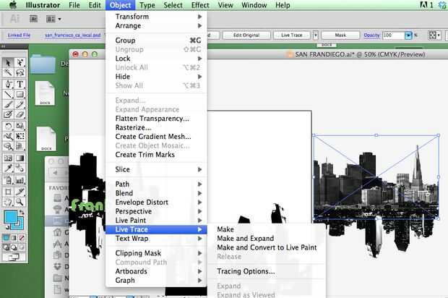Screen dimensions: 448x298
Task: Open the Live Paint submenu
Action: (156, 220)
